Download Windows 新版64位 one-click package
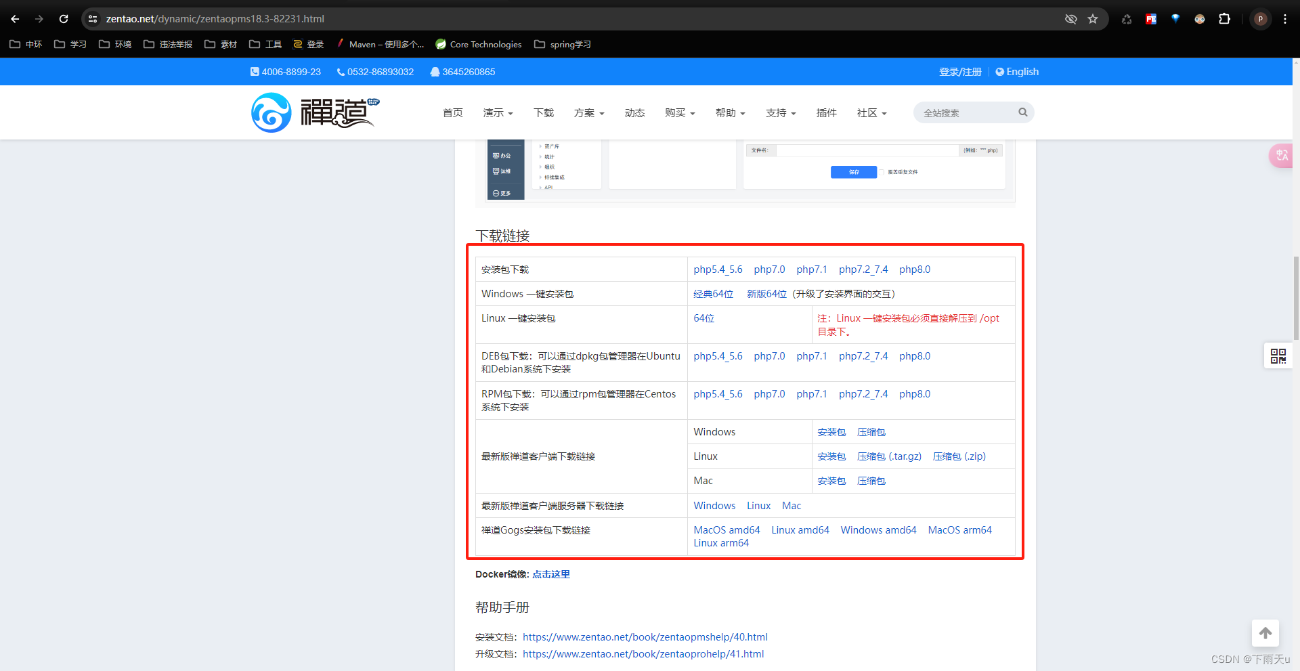Screen dimensions: 1300x671 766,294
